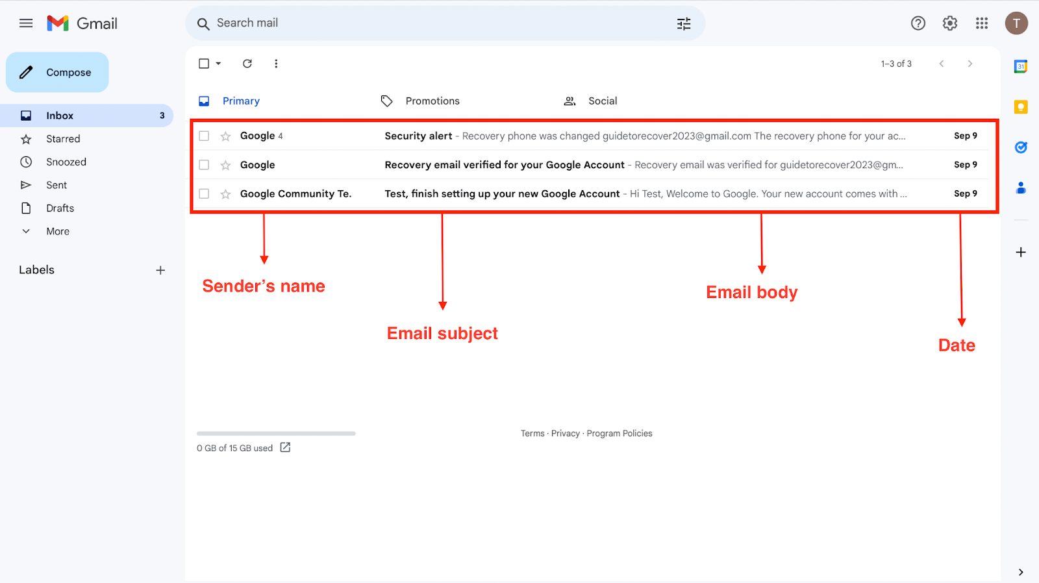Open the Program Policies link
Viewport: 1039px width, 583px height.
(619, 434)
